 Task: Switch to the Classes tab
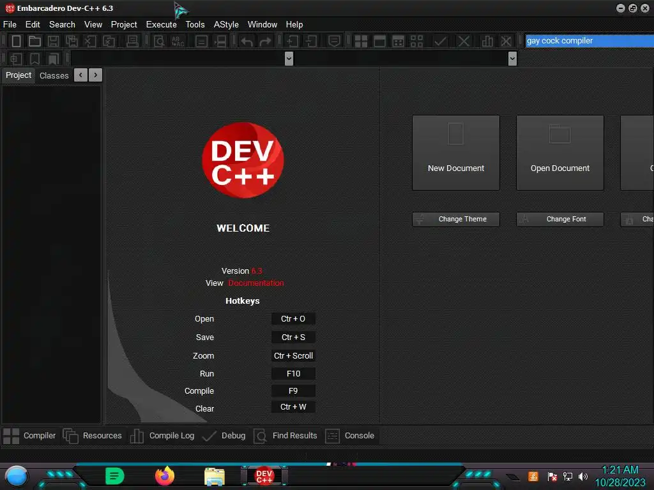54,76
